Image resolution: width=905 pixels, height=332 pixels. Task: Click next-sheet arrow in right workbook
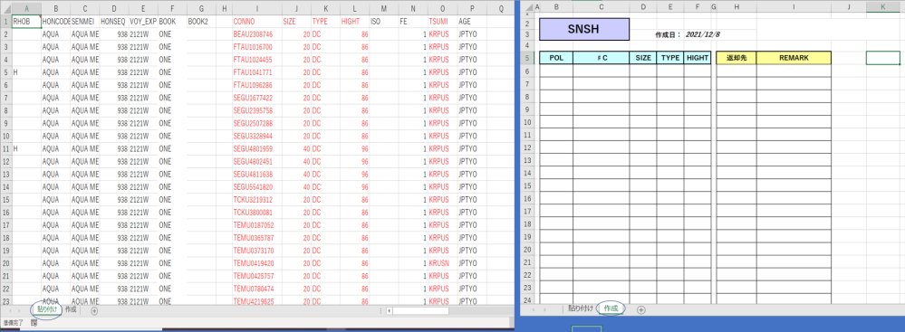click(544, 309)
